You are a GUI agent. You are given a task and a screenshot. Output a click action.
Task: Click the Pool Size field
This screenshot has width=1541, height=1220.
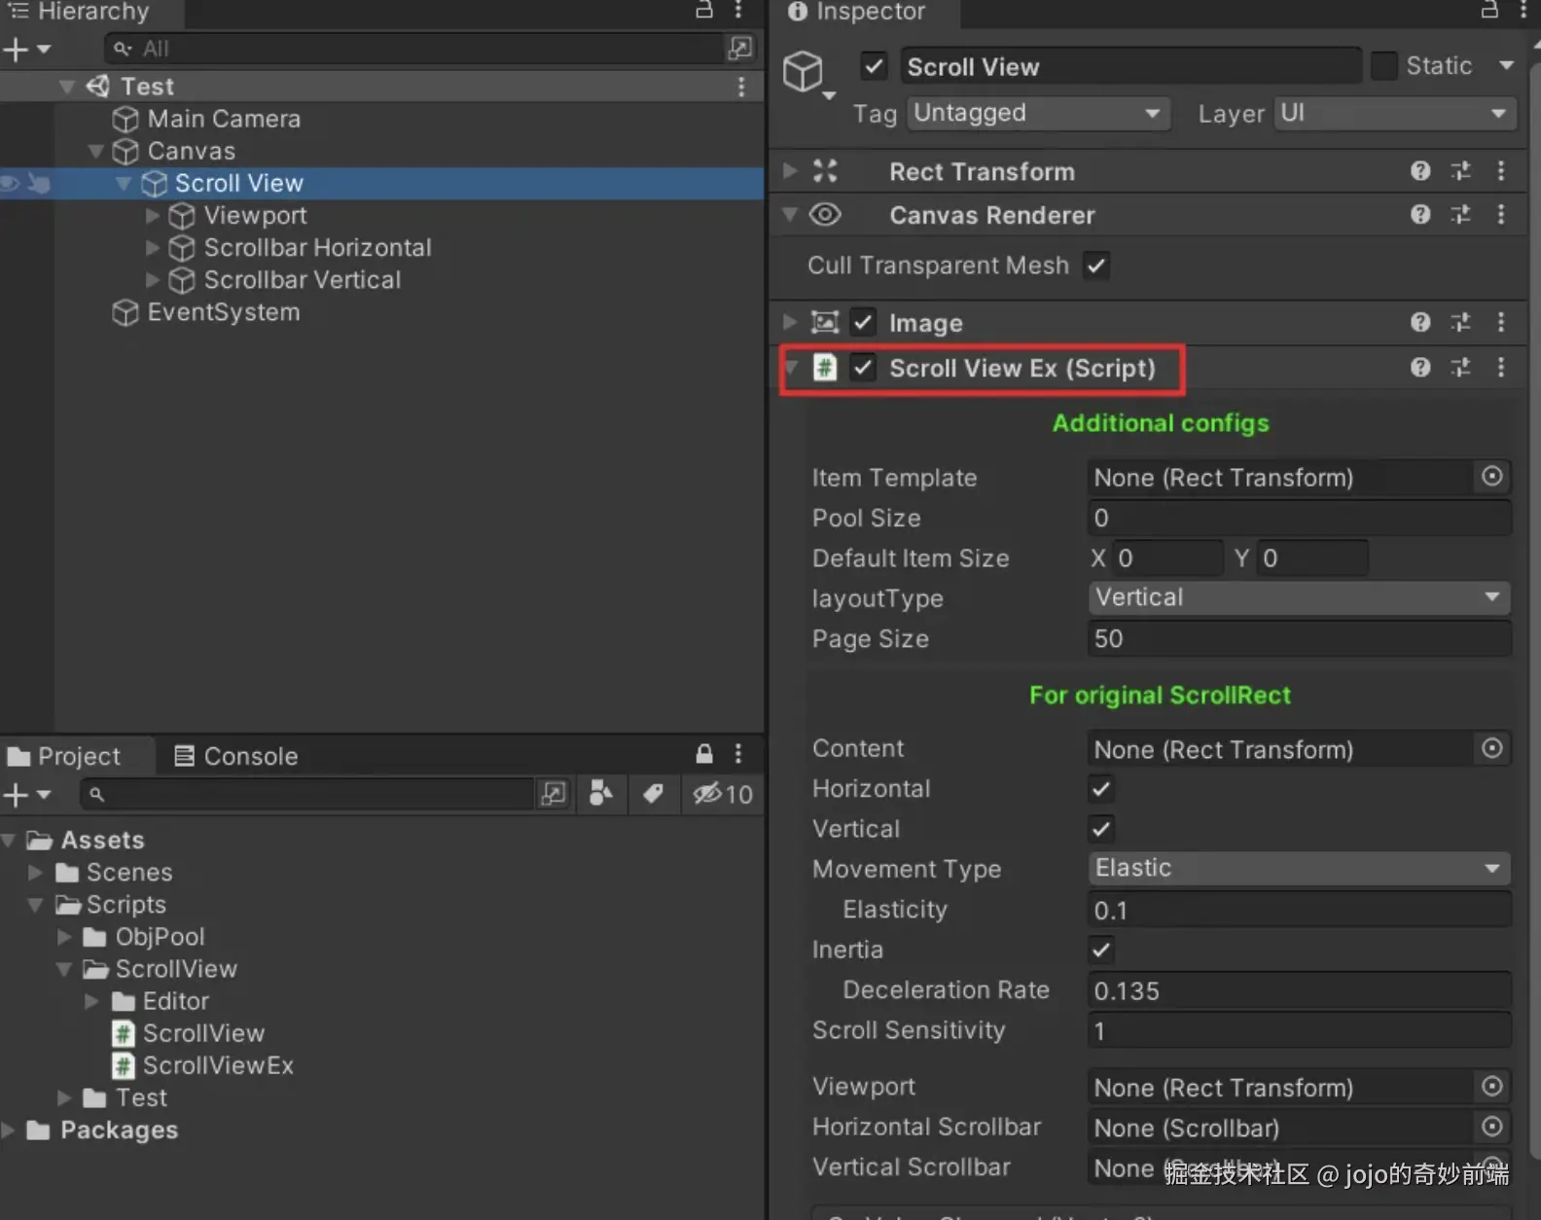pyautogui.click(x=1299, y=518)
